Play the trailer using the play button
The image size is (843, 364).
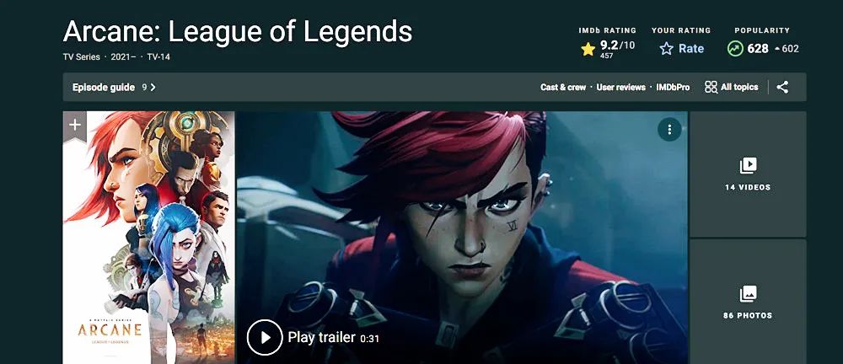[265, 337]
